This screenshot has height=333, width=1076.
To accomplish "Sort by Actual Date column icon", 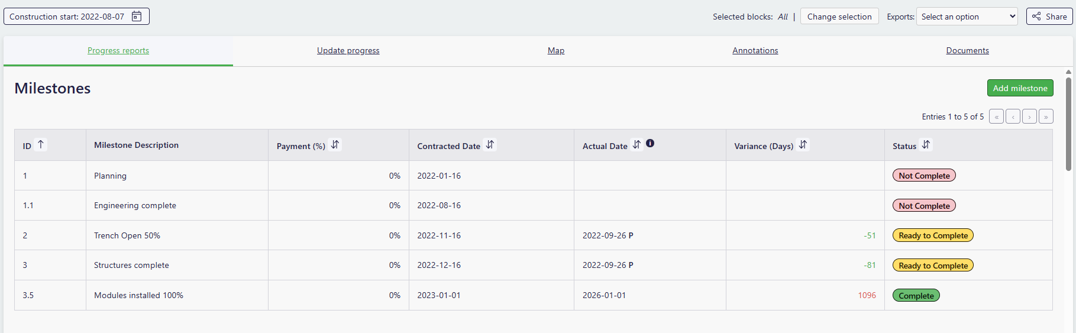I will click(x=636, y=144).
